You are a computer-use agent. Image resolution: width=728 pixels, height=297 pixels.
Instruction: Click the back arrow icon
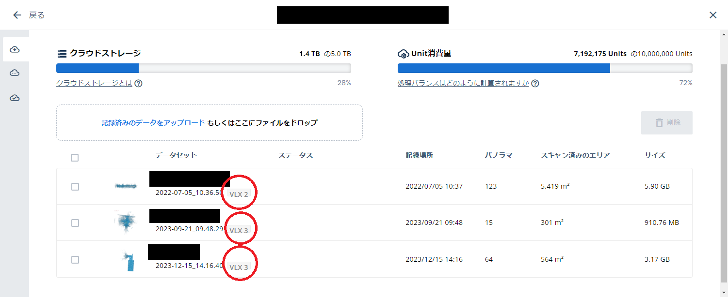point(17,15)
